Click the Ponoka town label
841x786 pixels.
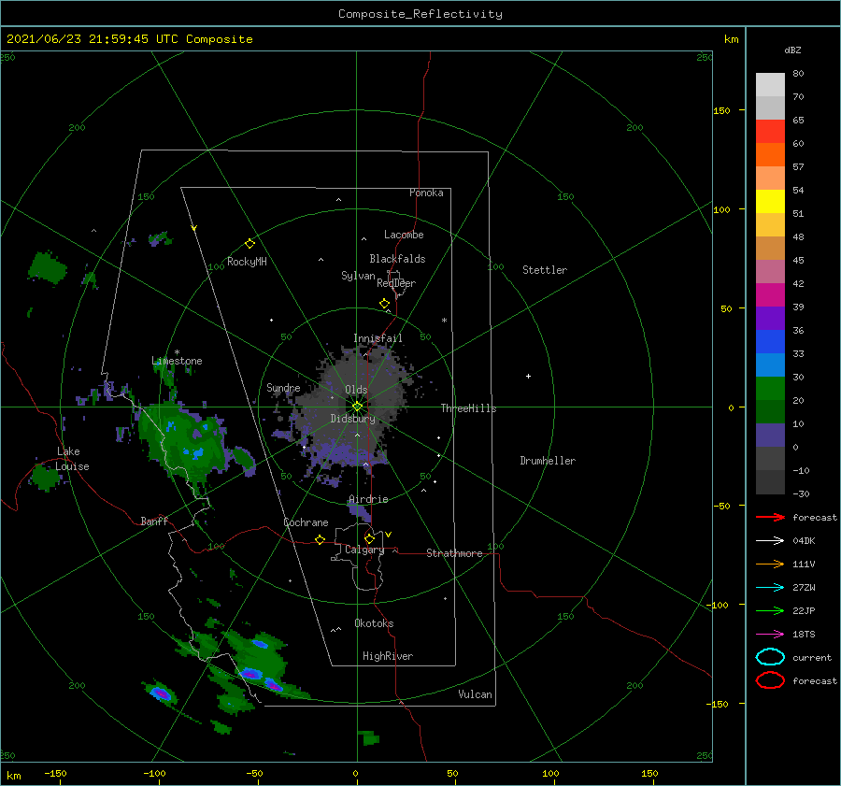tap(426, 193)
